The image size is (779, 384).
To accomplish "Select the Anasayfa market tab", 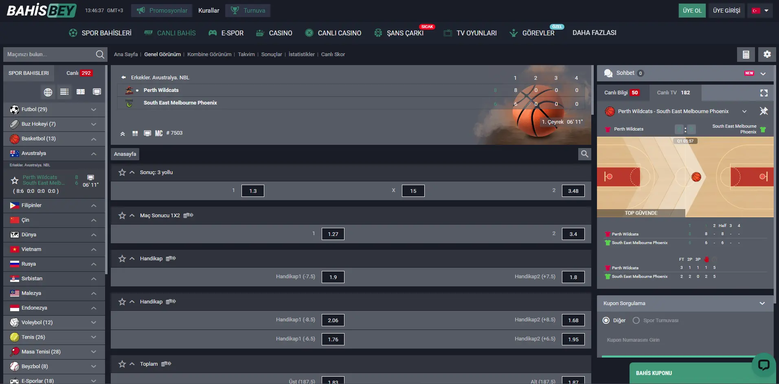I will [125, 154].
